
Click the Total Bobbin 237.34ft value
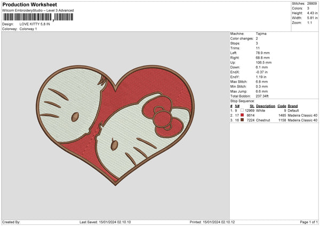tap(264, 96)
